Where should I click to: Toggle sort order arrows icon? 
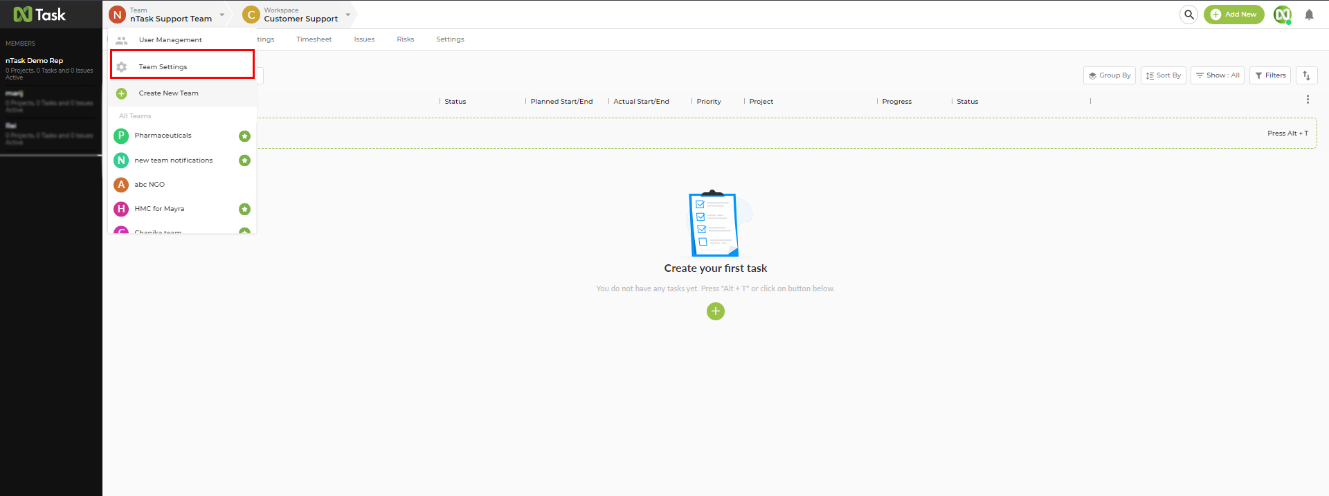click(1306, 75)
